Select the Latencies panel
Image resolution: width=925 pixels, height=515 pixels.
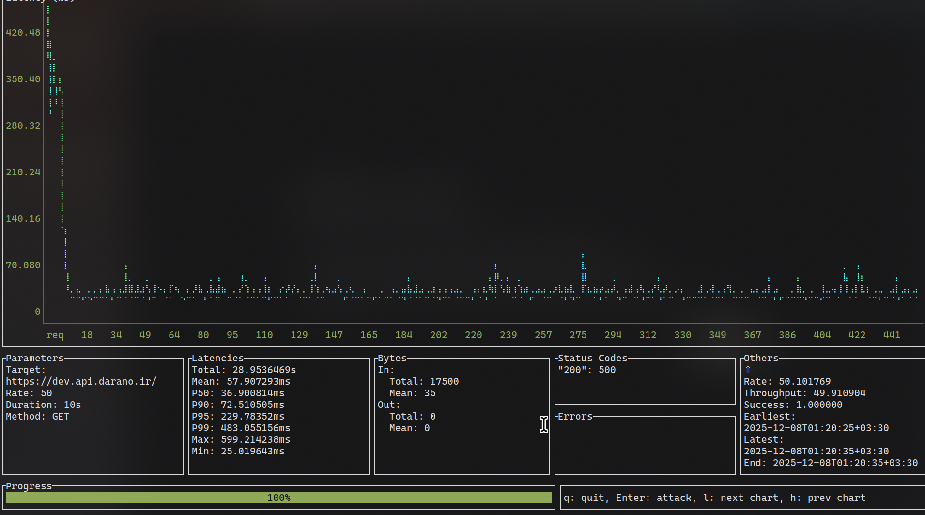217,358
